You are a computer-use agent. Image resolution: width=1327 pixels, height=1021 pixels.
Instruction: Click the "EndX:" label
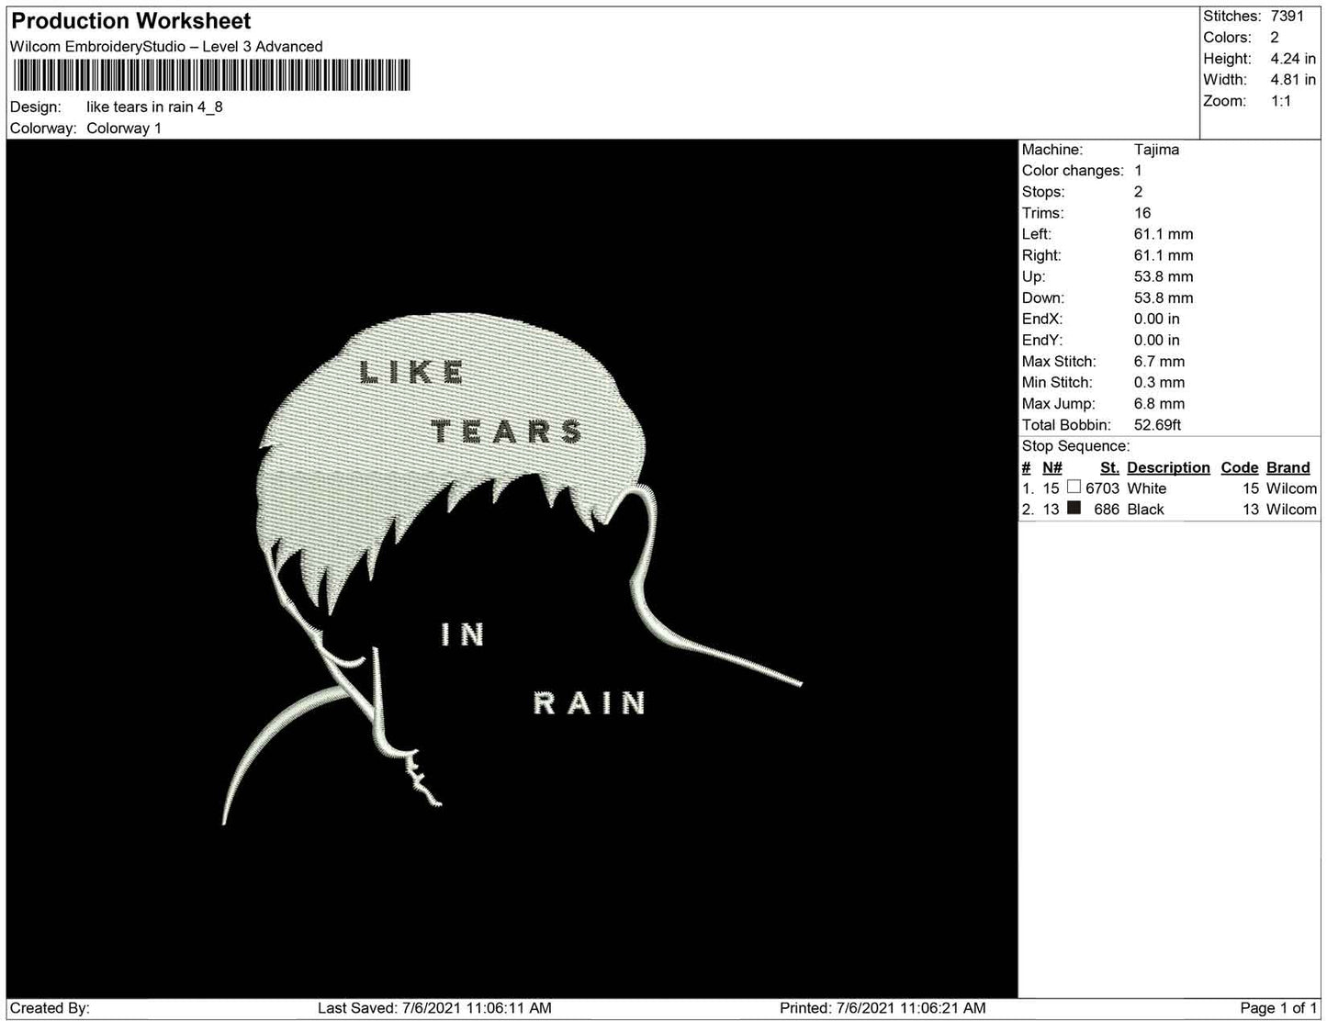pyautogui.click(x=1042, y=319)
